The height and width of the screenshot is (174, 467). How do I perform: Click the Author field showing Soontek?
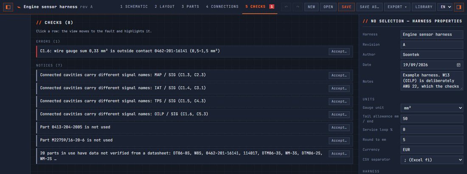pyautogui.click(x=432, y=55)
